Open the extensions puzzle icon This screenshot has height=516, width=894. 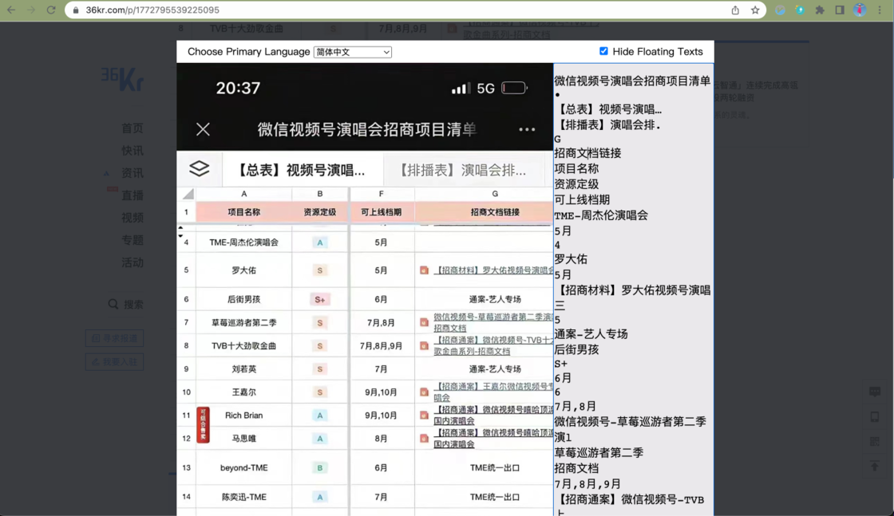click(820, 10)
